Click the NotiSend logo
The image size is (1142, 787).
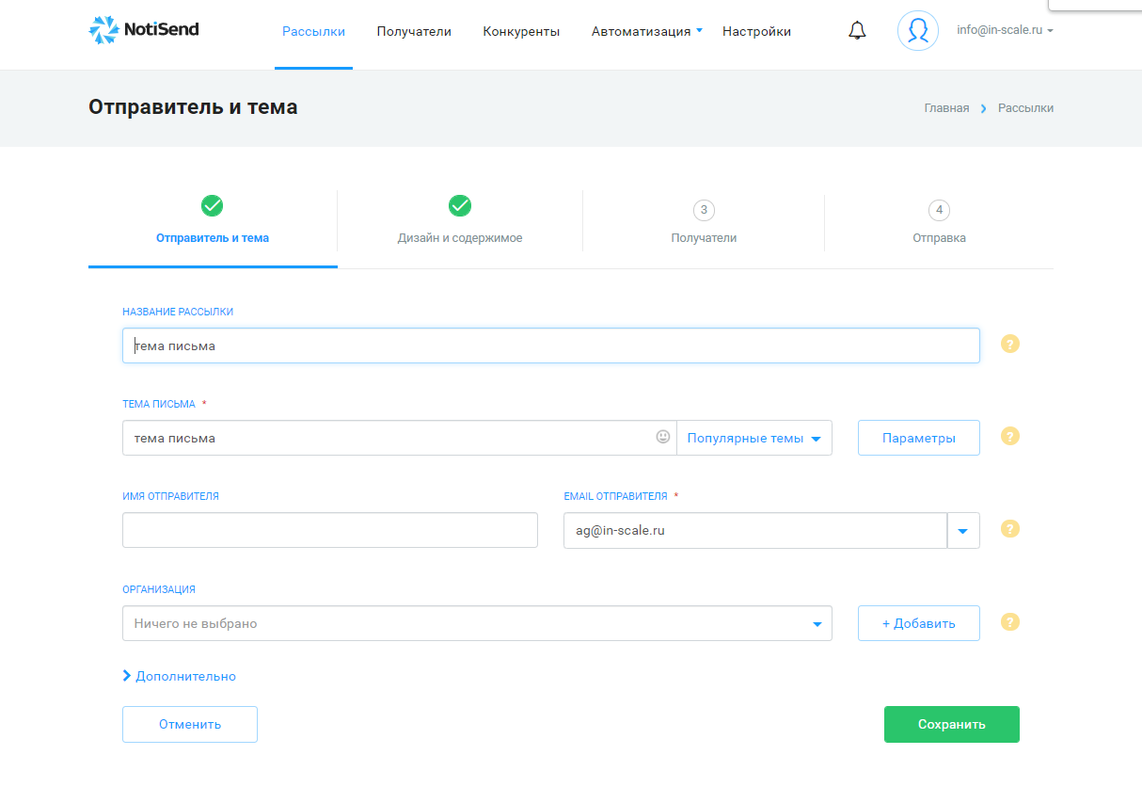[x=144, y=30]
